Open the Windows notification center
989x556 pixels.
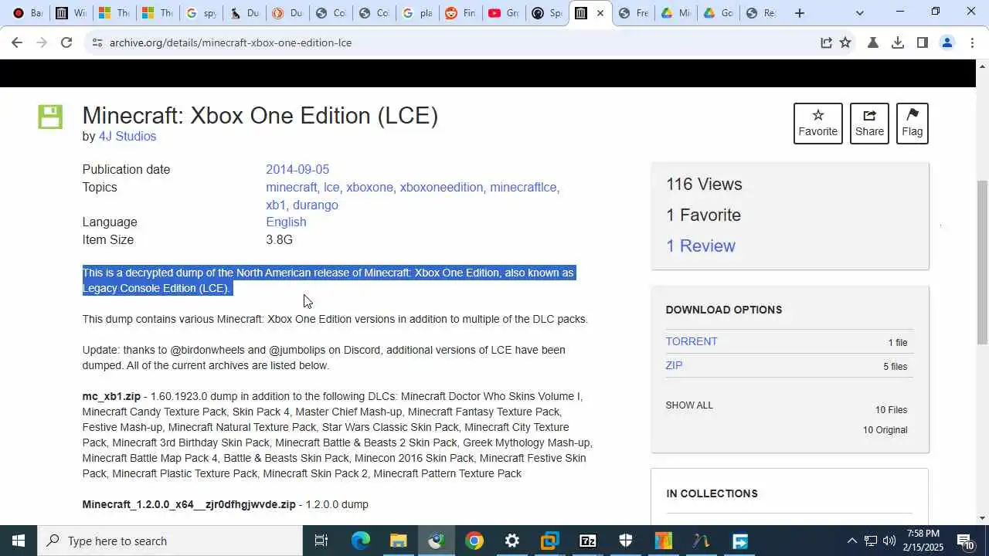966,541
